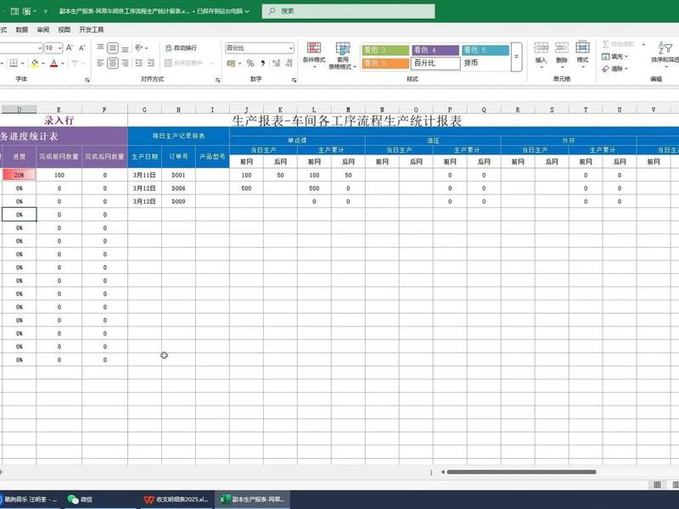Click the 填充 fill button
679x509 pixels.
(614, 56)
